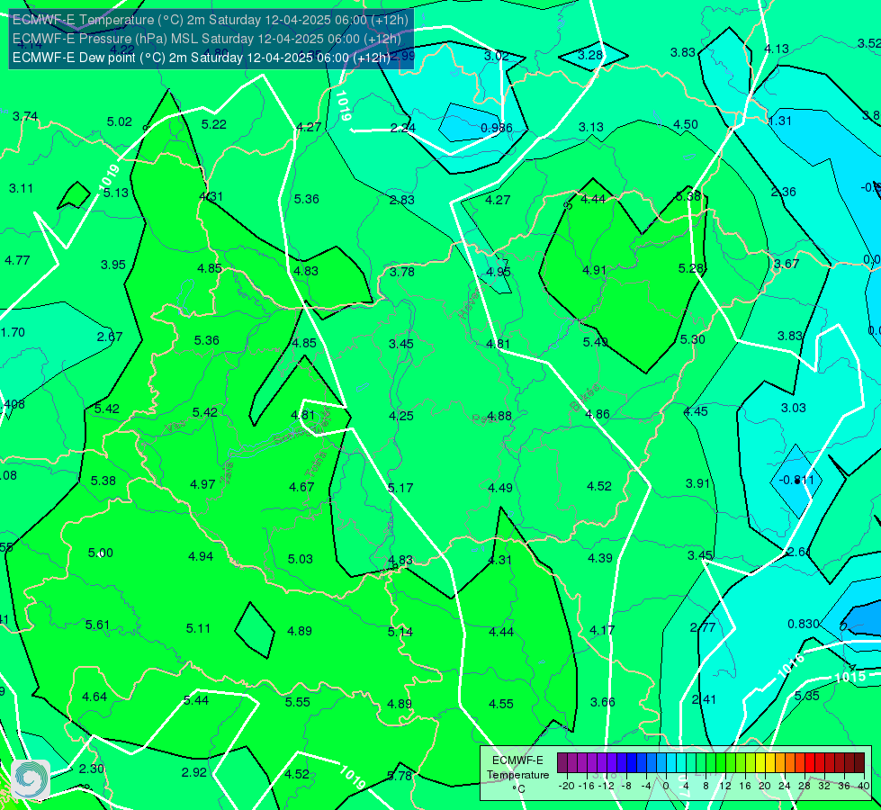881x810 pixels.
Task: Click the dew point value 2.24
Action: click(x=403, y=128)
